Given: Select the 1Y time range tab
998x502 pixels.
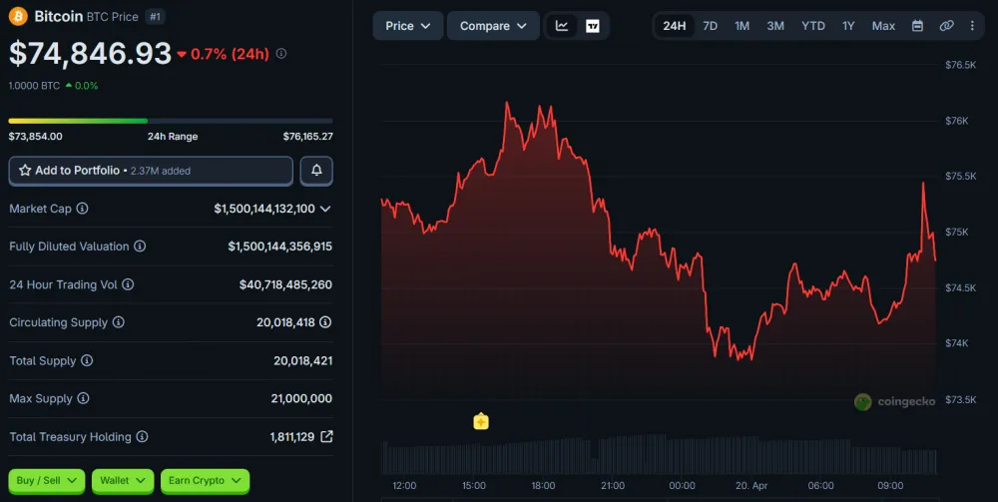Looking at the screenshot, I should click(847, 26).
